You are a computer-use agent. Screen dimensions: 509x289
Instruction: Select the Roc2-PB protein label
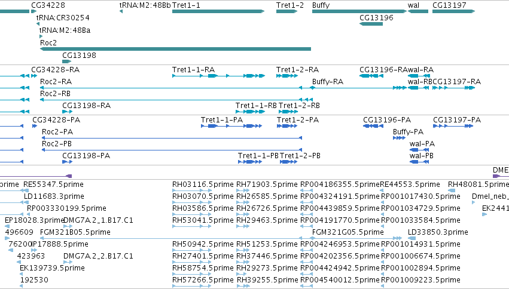pos(57,144)
